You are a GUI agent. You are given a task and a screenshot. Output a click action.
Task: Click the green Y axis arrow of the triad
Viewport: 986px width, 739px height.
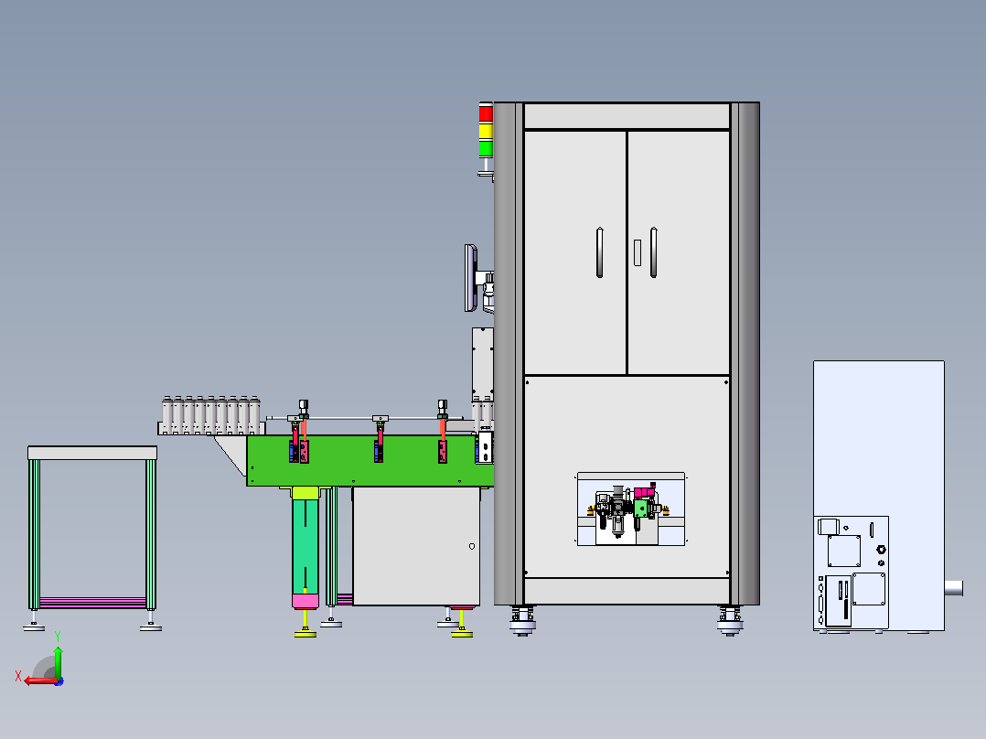tap(58, 661)
